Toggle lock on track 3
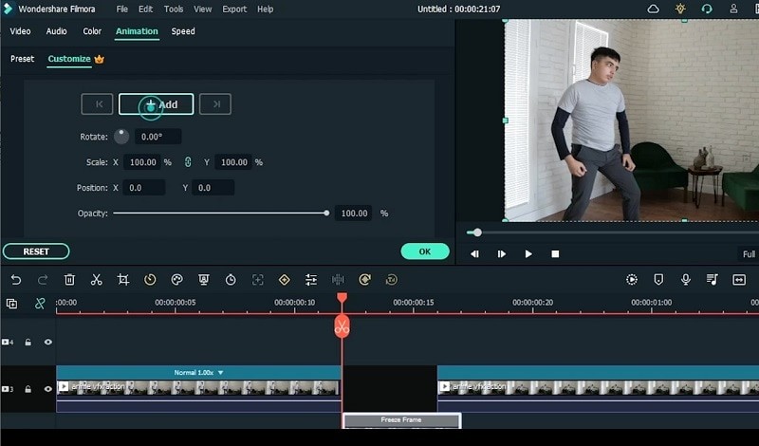The image size is (759, 446). coord(28,389)
